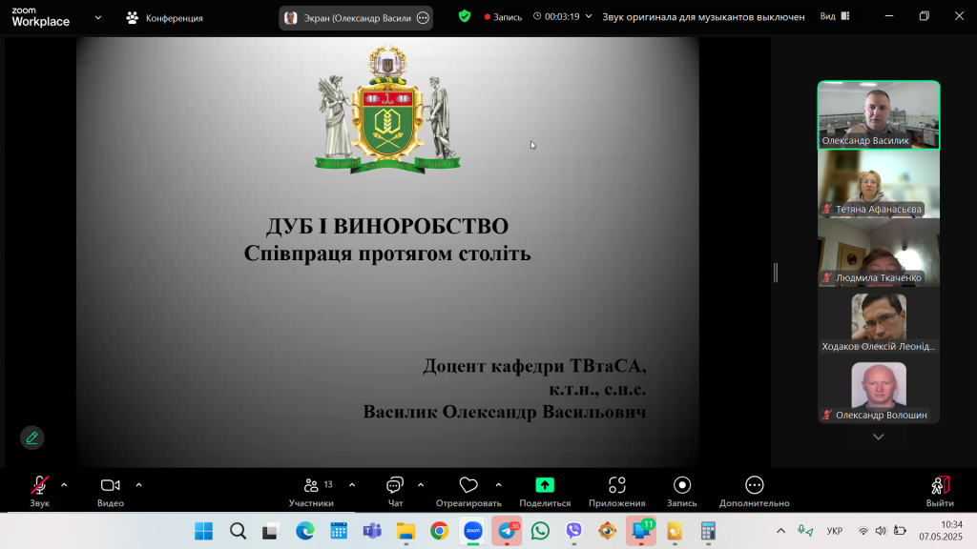Open Windows Search from the taskbar
This screenshot has width=977, height=549.
238,531
